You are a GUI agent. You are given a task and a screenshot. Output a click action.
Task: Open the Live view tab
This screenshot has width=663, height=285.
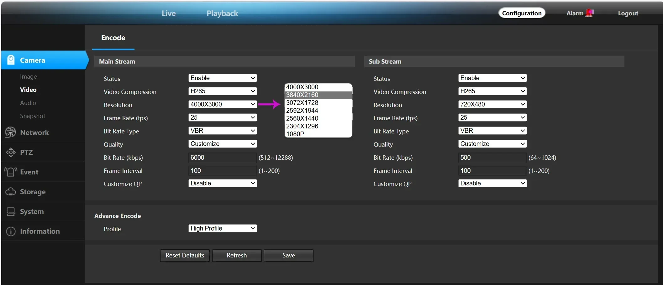(169, 13)
